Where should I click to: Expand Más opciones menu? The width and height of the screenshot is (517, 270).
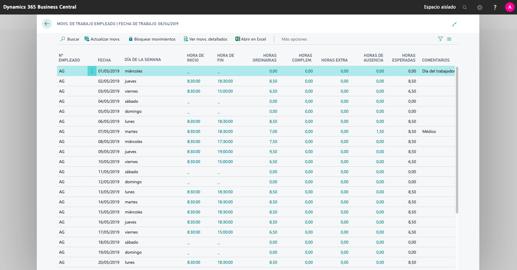[294, 39]
